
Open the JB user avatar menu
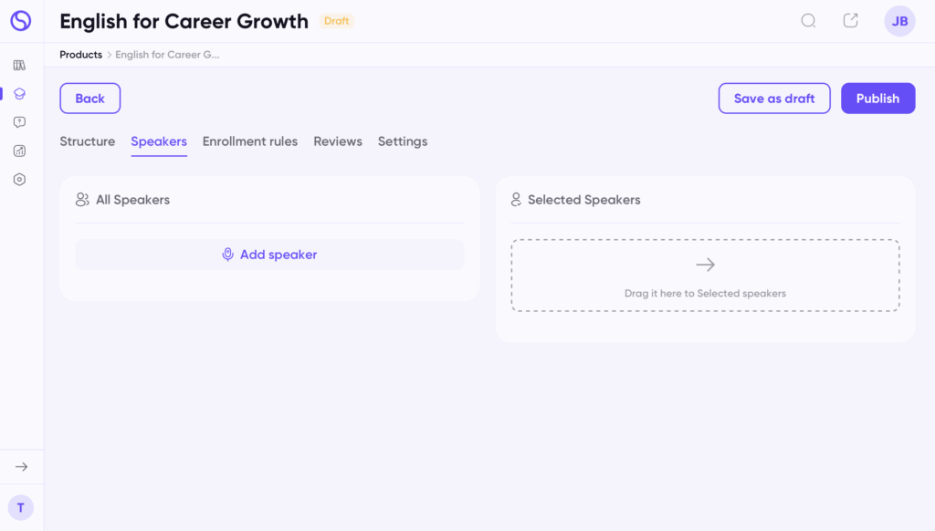pos(899,21)
